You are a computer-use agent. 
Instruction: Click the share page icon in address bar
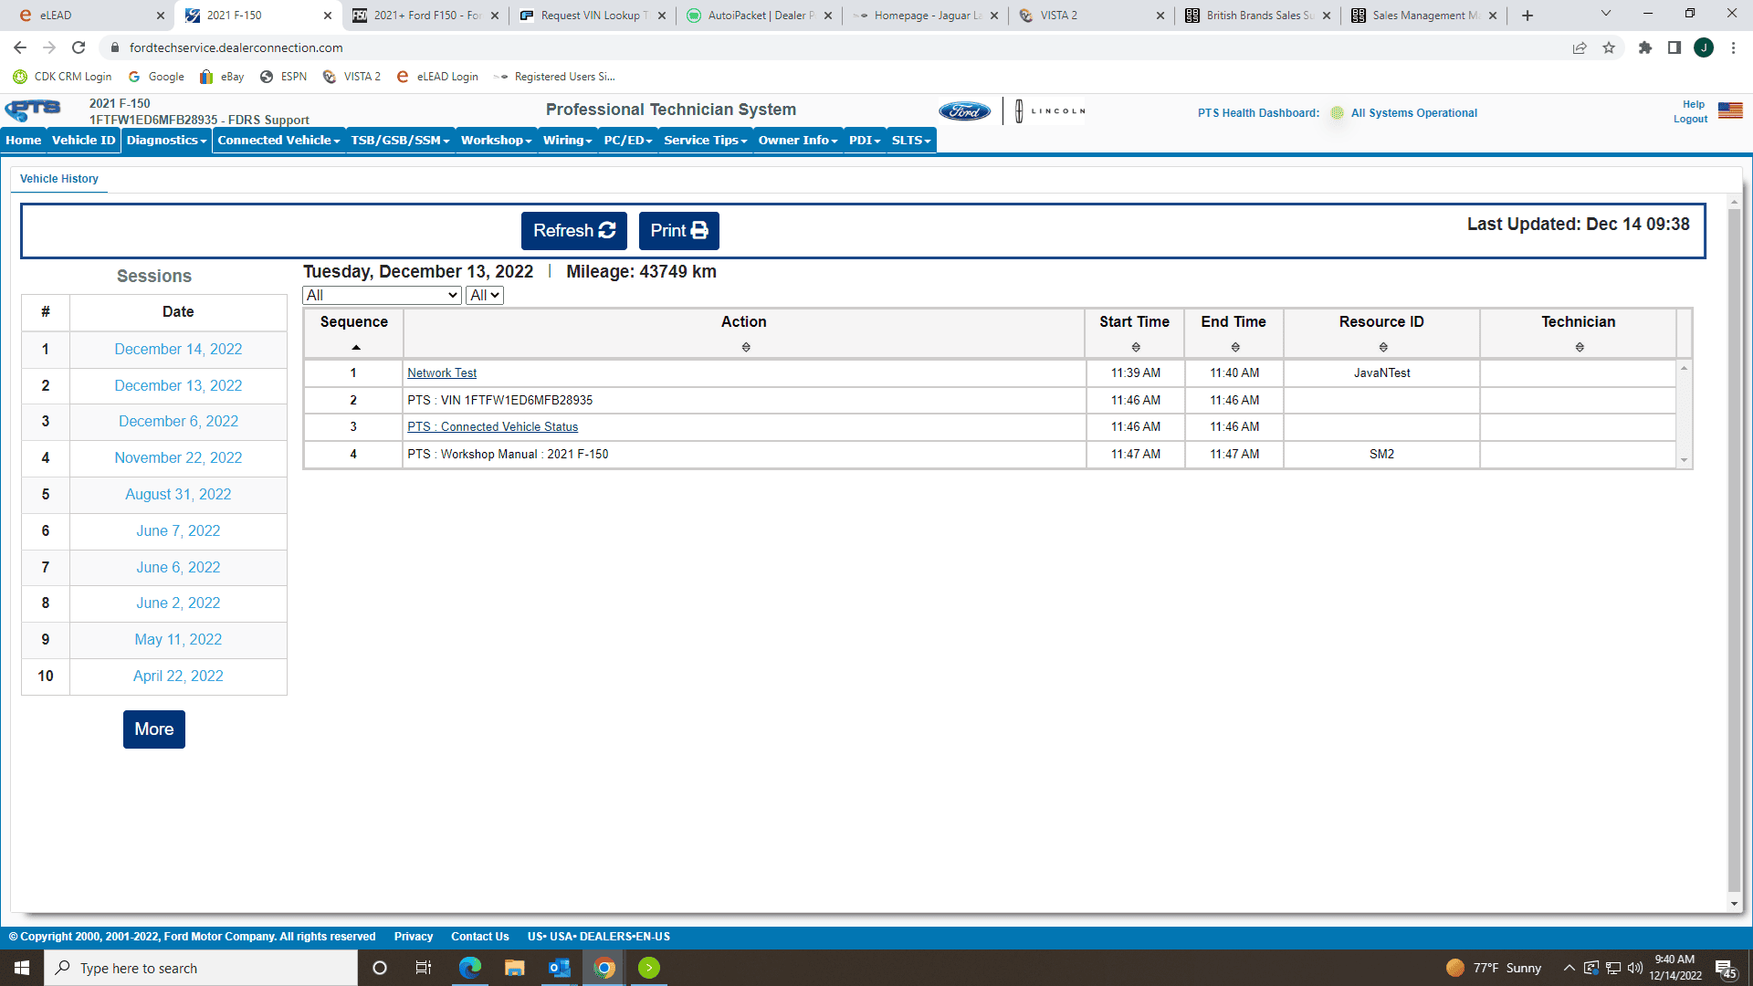click(1579, 47)
